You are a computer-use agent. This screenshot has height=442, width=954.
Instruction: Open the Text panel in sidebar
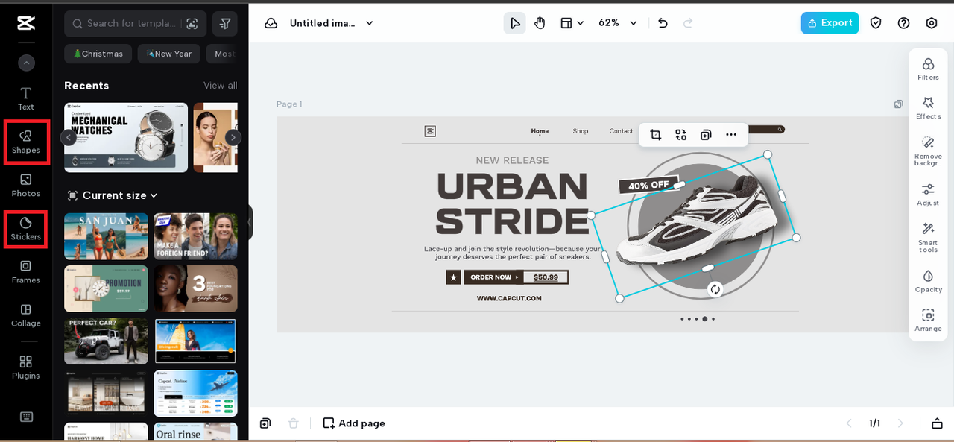(x=25, y=98)
